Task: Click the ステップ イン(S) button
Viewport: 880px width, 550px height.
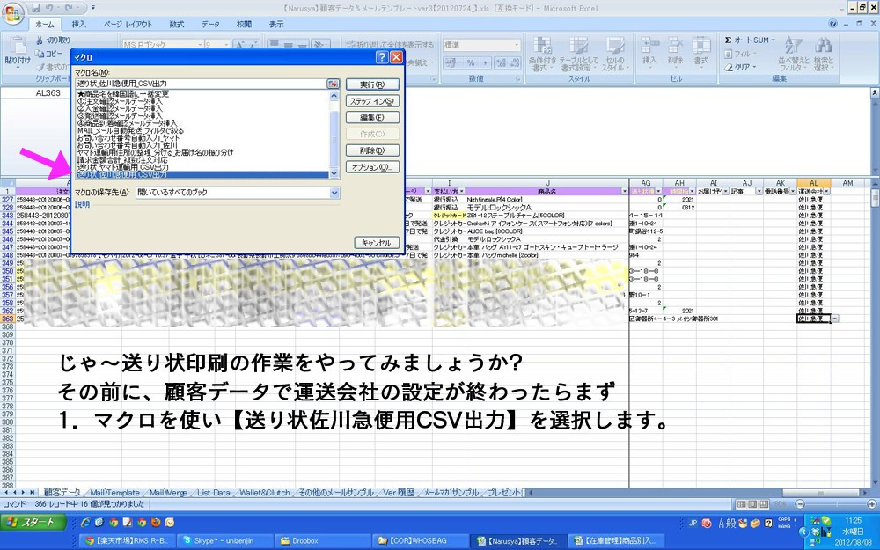Action: pos(372,101)
